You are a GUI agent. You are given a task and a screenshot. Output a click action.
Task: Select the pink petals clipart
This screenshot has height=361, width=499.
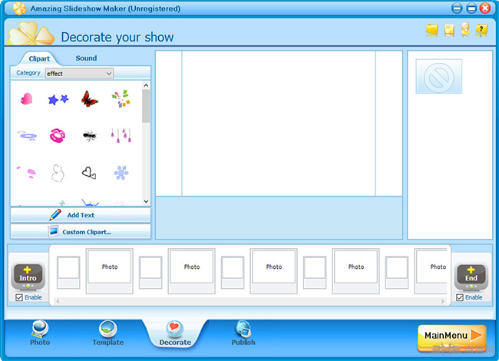pos(27,172)
